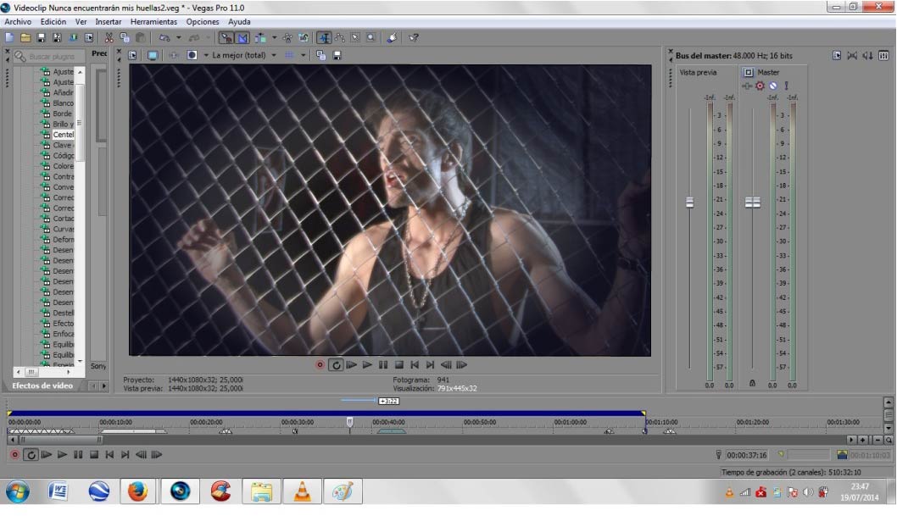Copy selection using the main toolbar icon
Screen dimensions: 897x516
coord(124,38)
